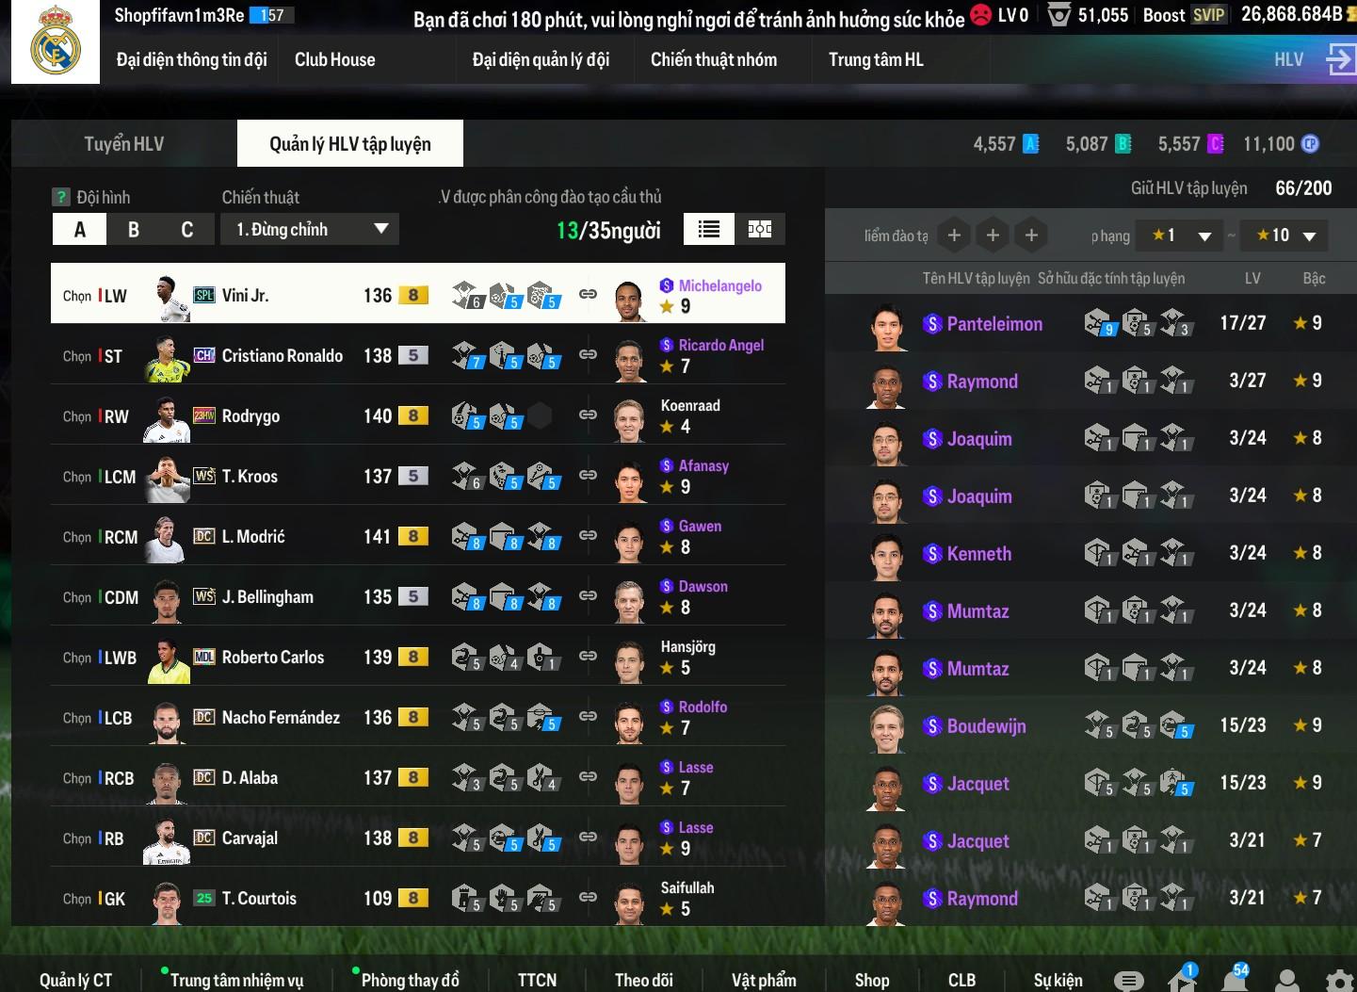Click Chọn beside Cristiano Ronaldo

[x=77, y=356]
